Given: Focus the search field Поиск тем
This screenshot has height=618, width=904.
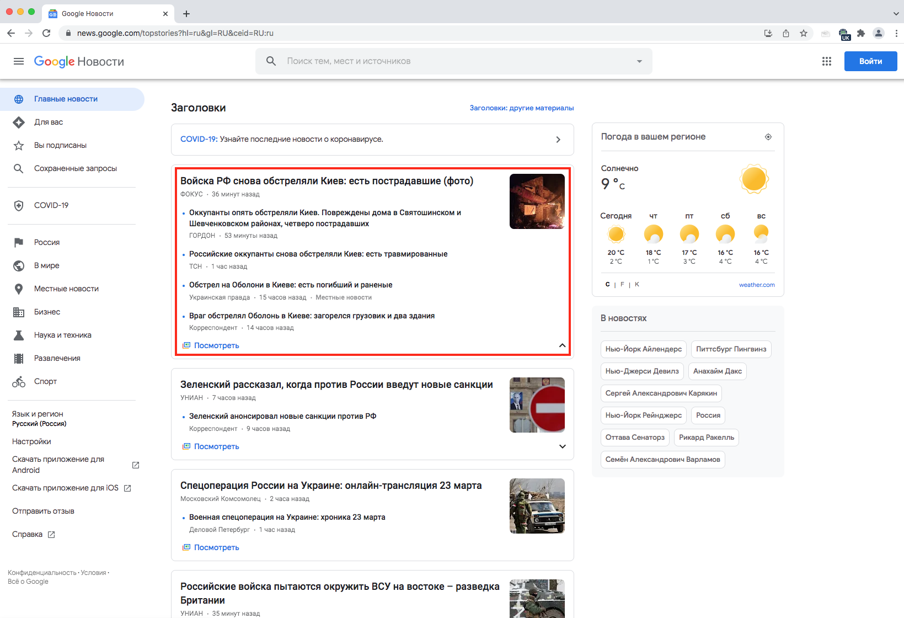Looking at the screenshot, I should [x=453, y=61].
